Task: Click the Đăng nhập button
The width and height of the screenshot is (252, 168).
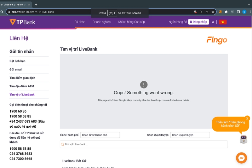Action: 198,22
